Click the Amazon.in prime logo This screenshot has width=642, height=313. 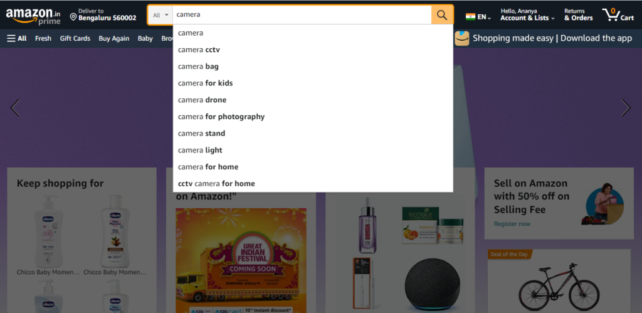pos(33,16)
